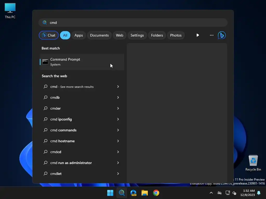
Task: Select 'cmd run as administrator' suggestion
Action: [71, 163]
